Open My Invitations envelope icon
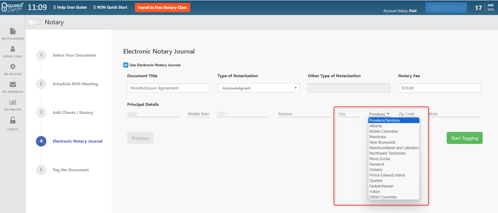 point(13,85)
